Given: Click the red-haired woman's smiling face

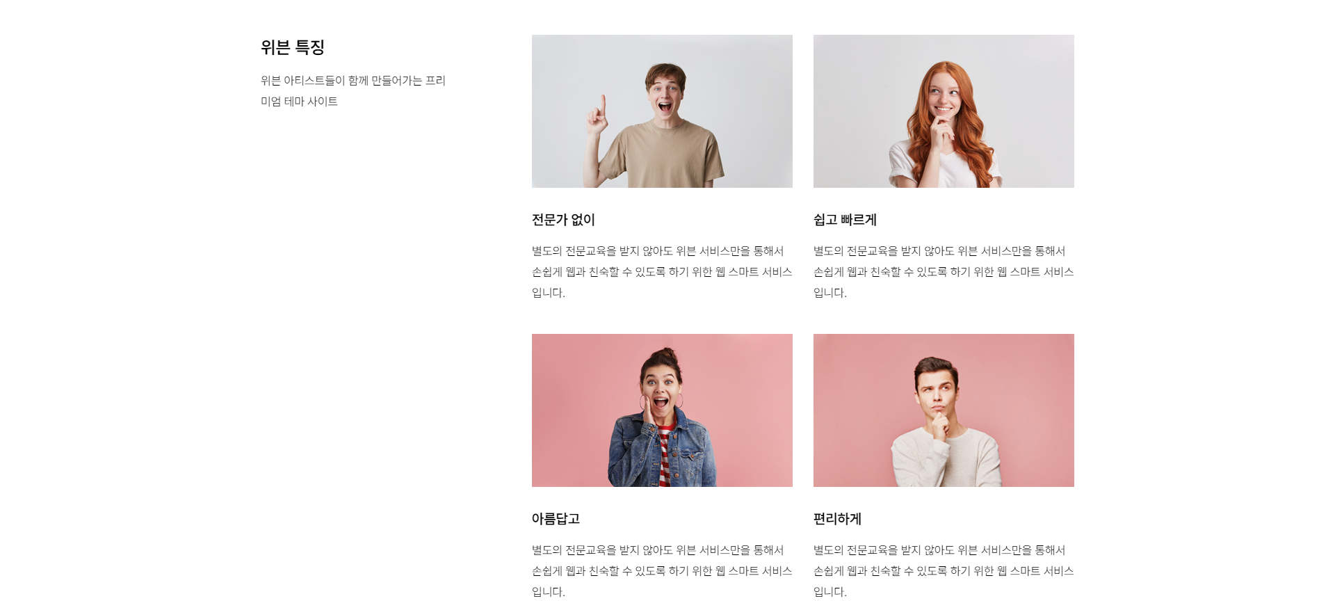Looking at the screenshot, I should [x=944, y=97].
